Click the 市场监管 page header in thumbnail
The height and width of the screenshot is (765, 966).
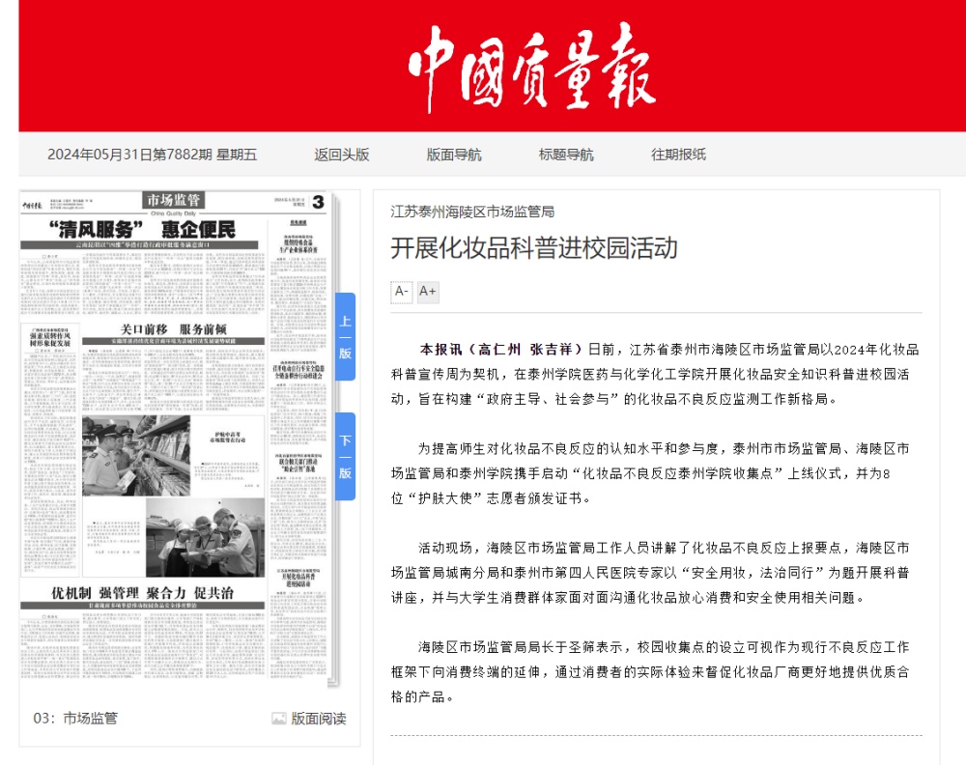[172, 200]
